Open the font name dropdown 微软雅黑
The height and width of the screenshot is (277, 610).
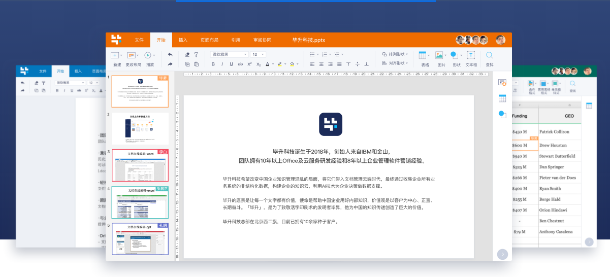coord(230,54)
